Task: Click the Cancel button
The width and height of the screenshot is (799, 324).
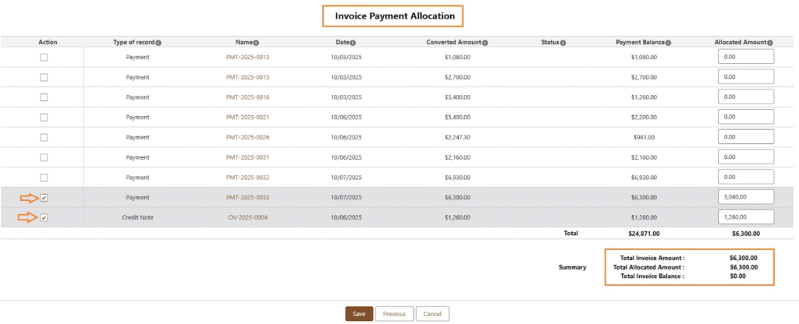Action: [432, 314]
